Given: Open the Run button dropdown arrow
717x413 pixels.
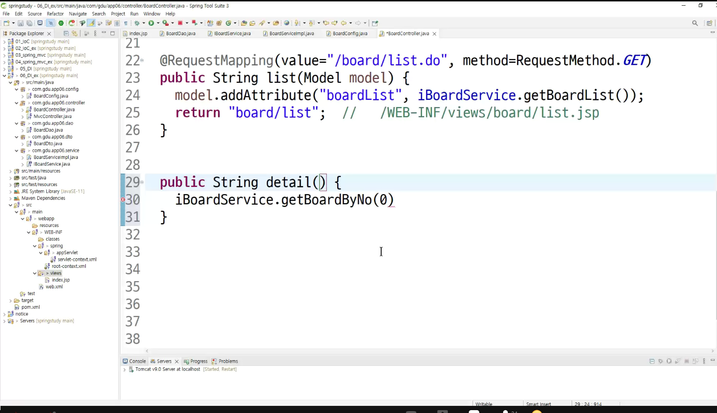Looking at the screenshot, I should coord(158,23).
